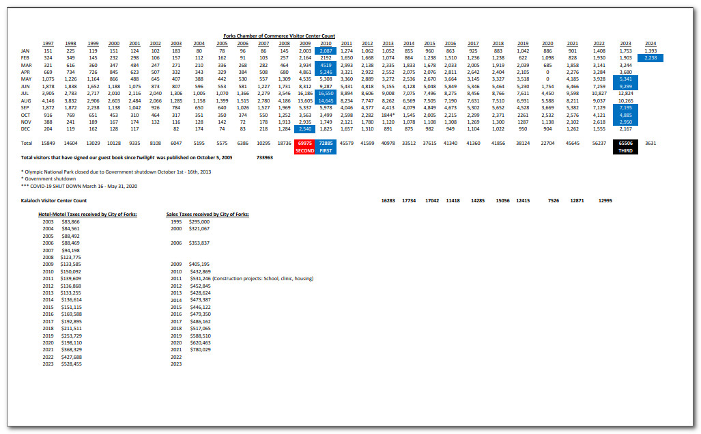This screenshot has width=701, height=434.
Task: Click the highlighted 2,540 December 2009 cell
Action: (304, 128)
